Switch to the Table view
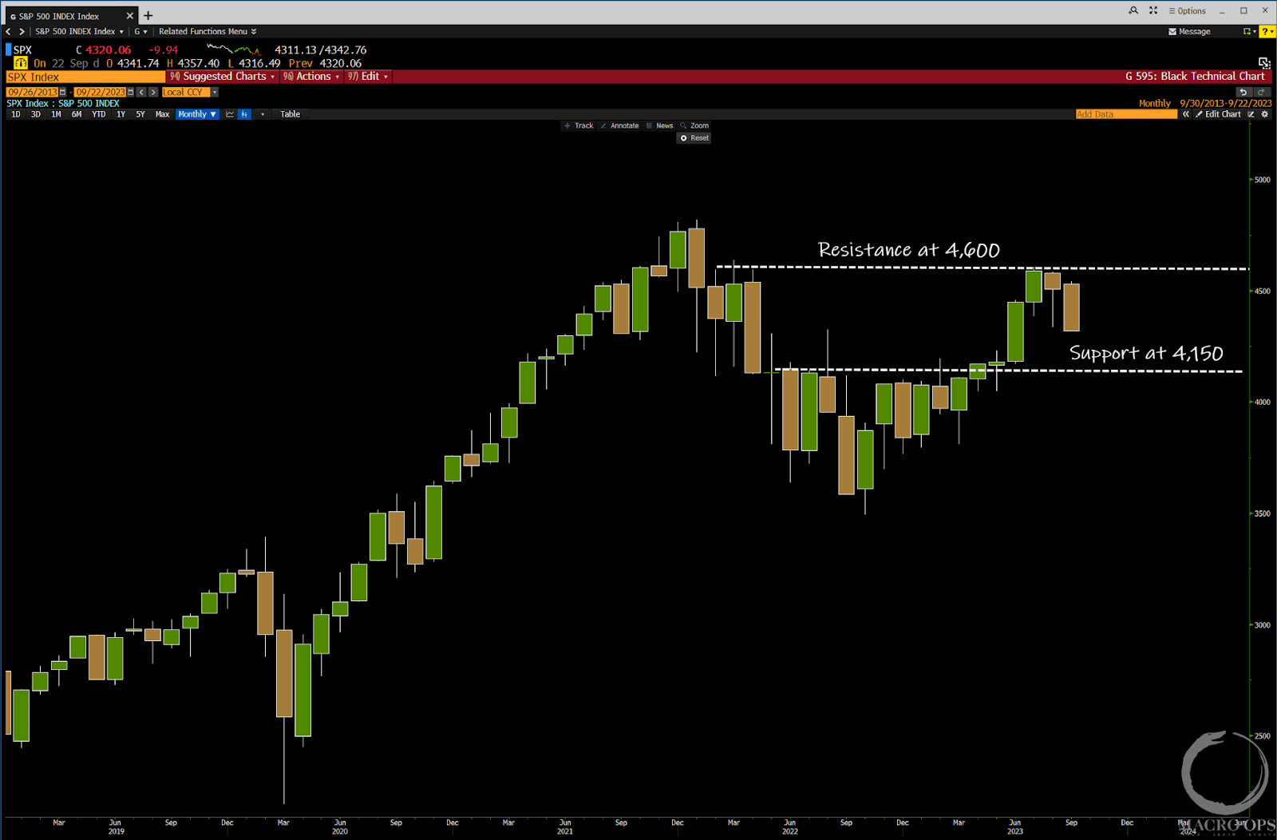Viewport: 1277px width, 840px height. point(291,114)
